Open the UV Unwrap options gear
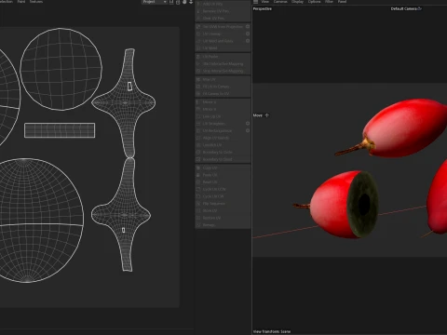The width and height of the screenshot is (447, 335). [x=248, y=33]
